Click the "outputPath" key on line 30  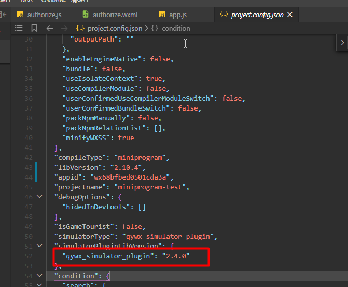(94, 39)
